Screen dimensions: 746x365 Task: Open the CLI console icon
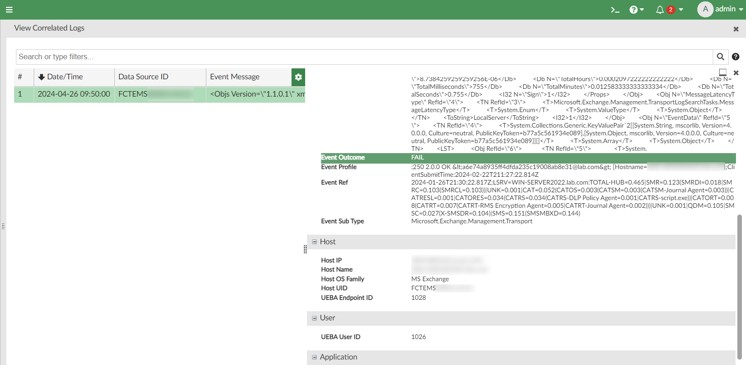coord(615,10)
